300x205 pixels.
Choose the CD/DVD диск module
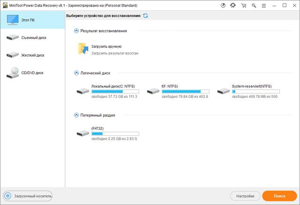pos(32,73)
